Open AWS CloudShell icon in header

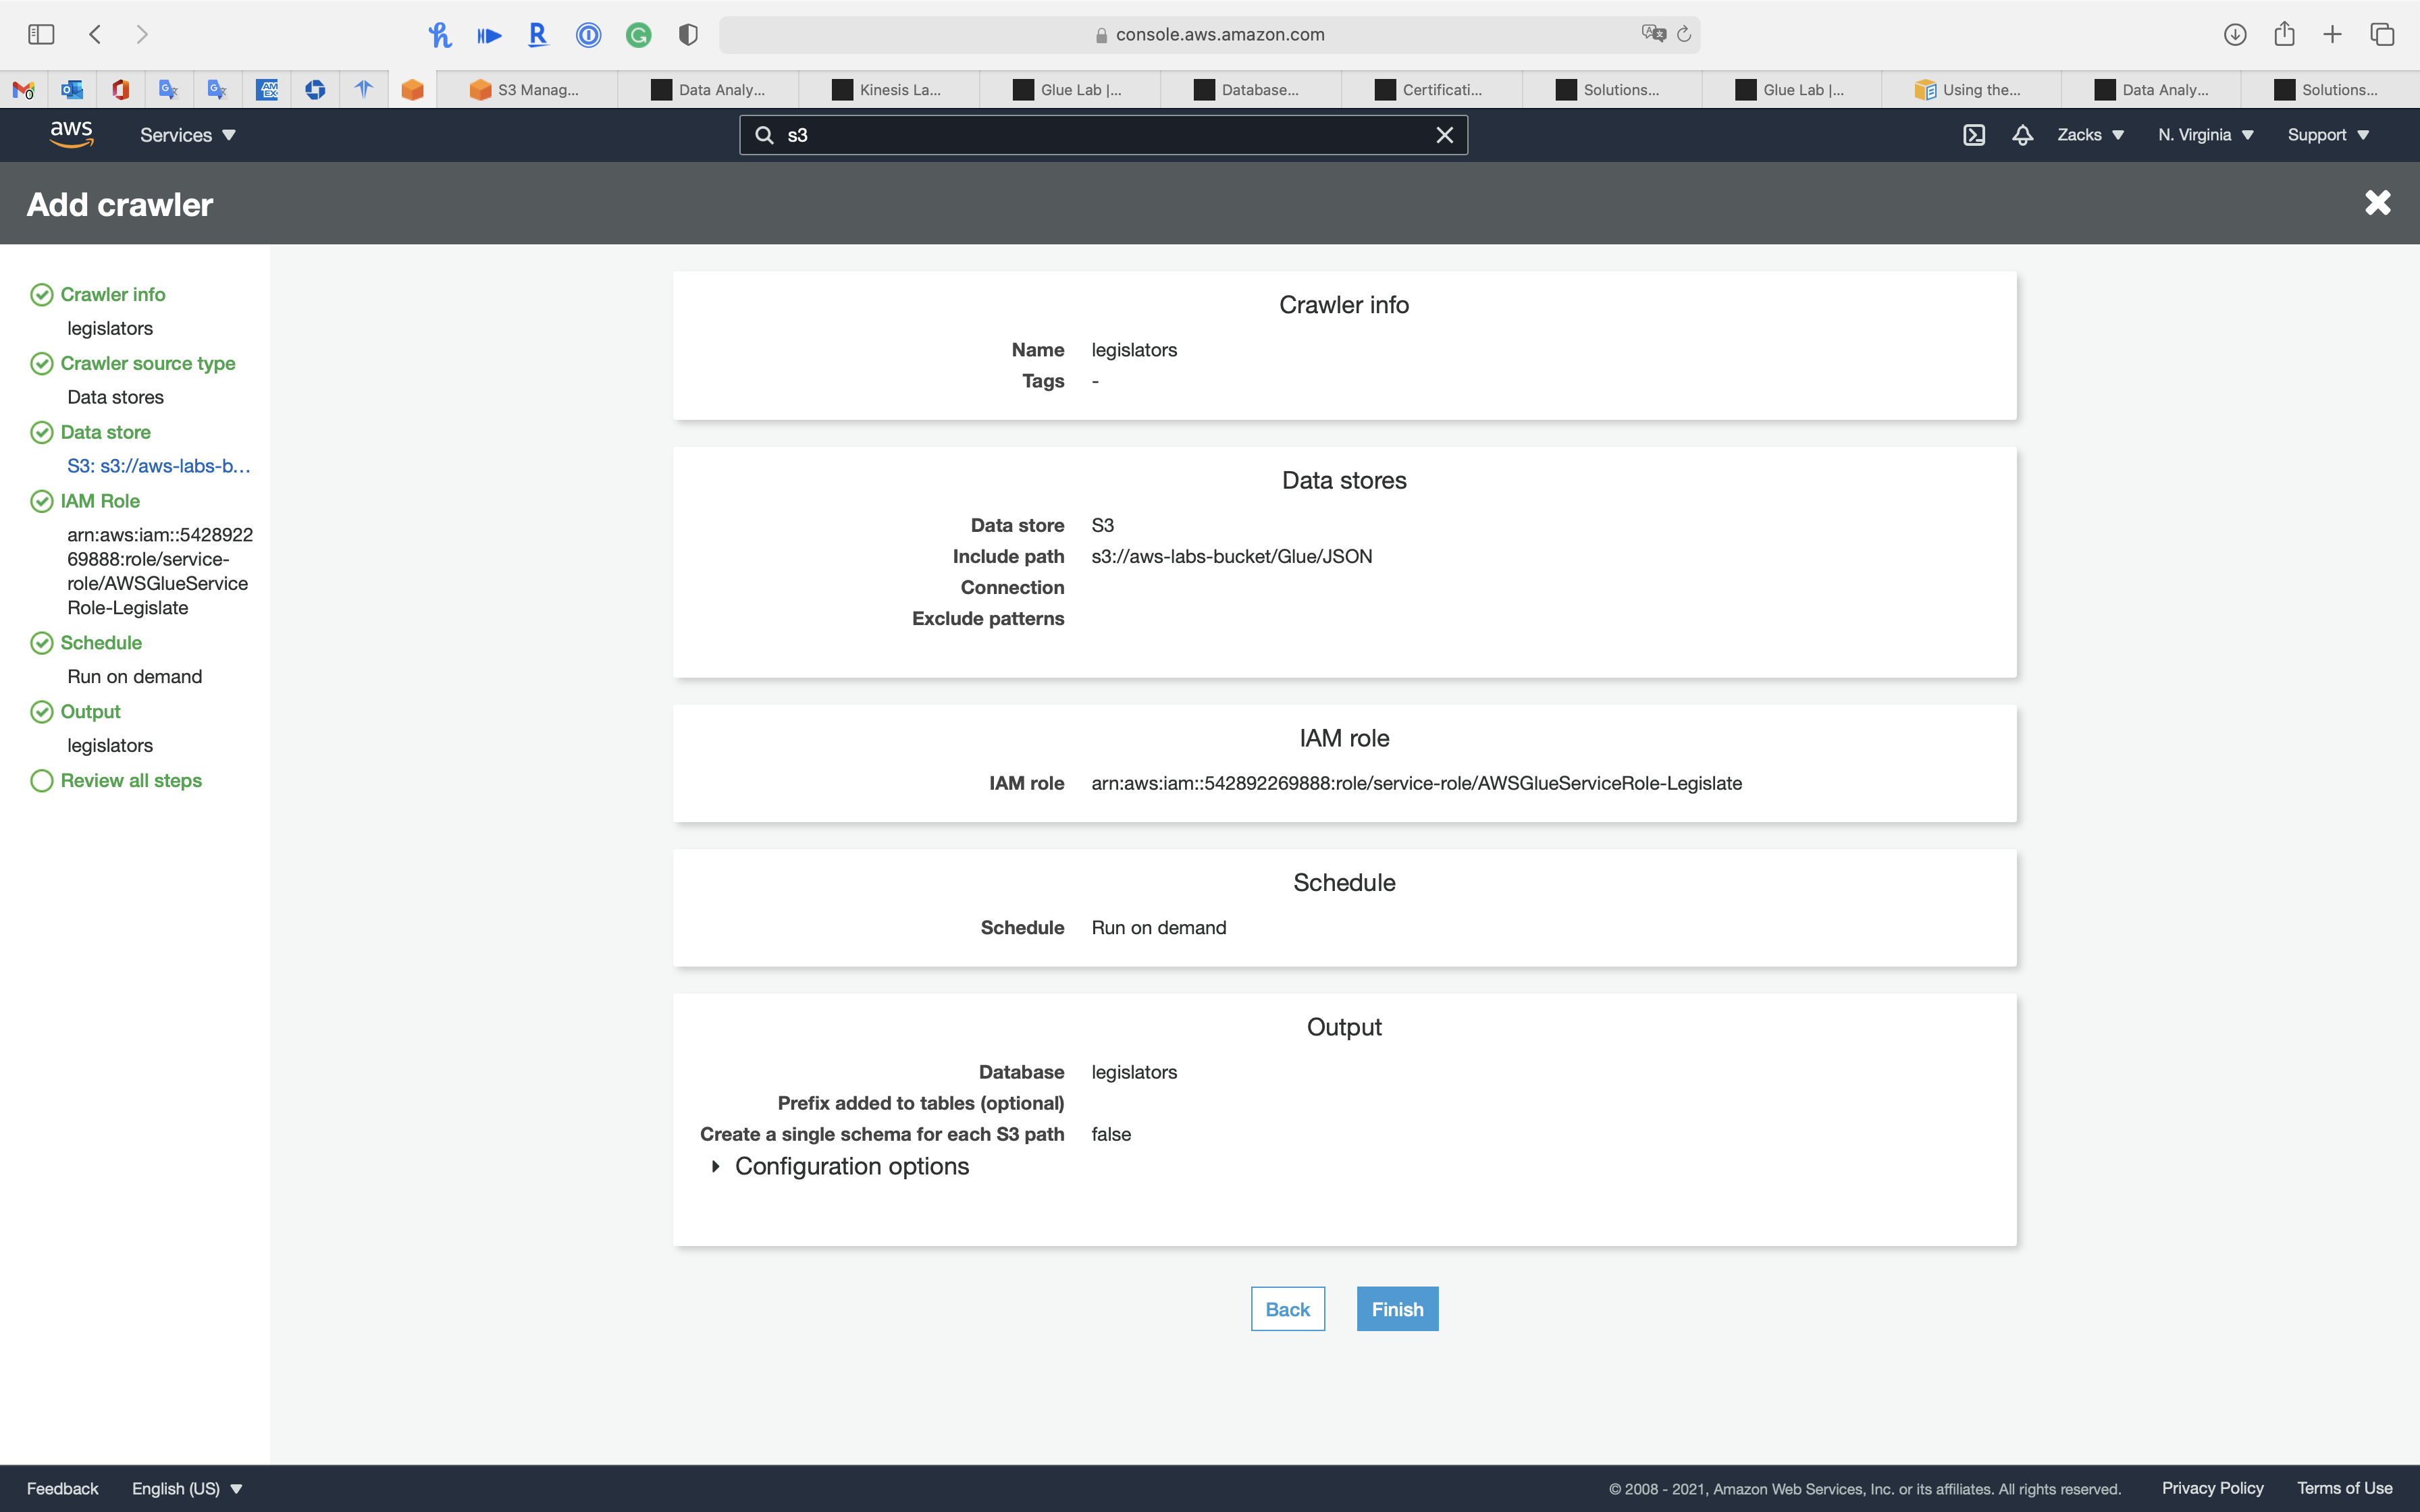[1973, 135]
